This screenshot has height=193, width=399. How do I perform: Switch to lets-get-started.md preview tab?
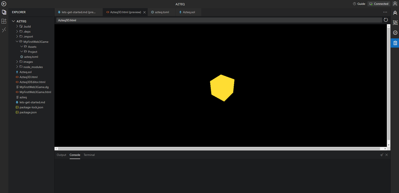coord(78,12)
